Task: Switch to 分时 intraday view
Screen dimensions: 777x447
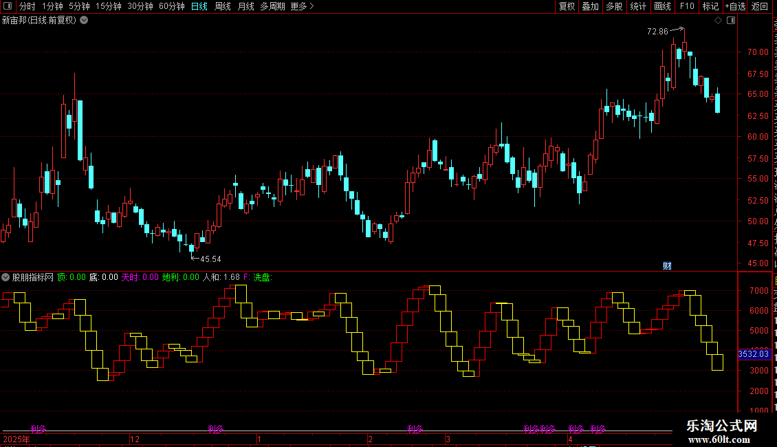Action: (x=28, y=6)
